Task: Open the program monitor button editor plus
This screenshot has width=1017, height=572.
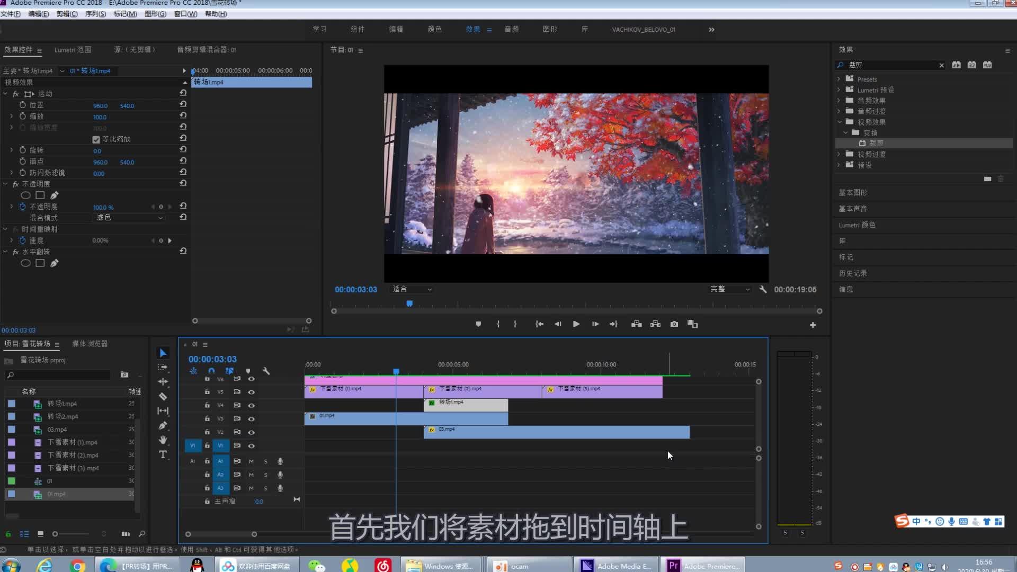Action: point(813,325)
